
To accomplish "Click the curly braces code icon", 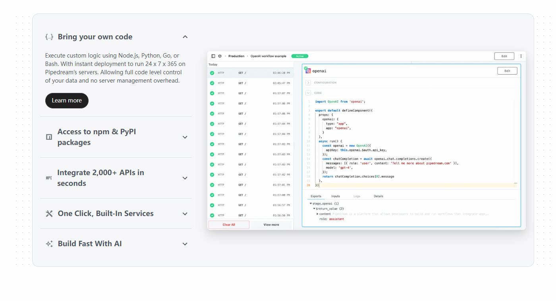I will [49, 37].
